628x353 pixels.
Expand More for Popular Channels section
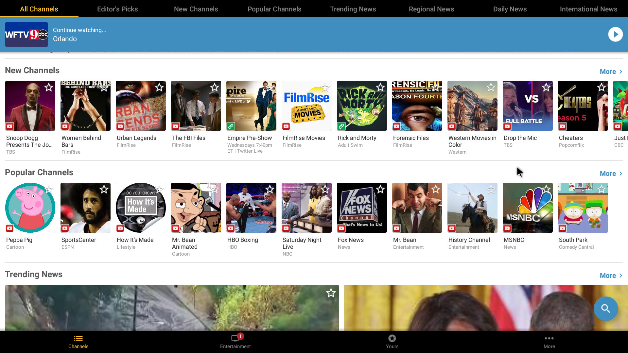coord(611,174)
